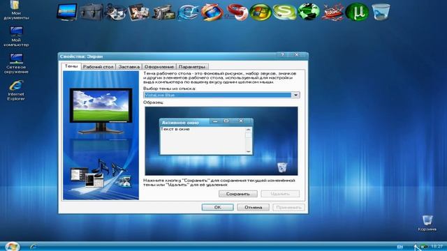Close the Свойства: Экран dialog
This screenshot has height=251, width=447.
[x=297, y=54]
